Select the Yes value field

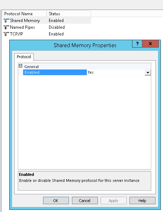coord(116,72)
